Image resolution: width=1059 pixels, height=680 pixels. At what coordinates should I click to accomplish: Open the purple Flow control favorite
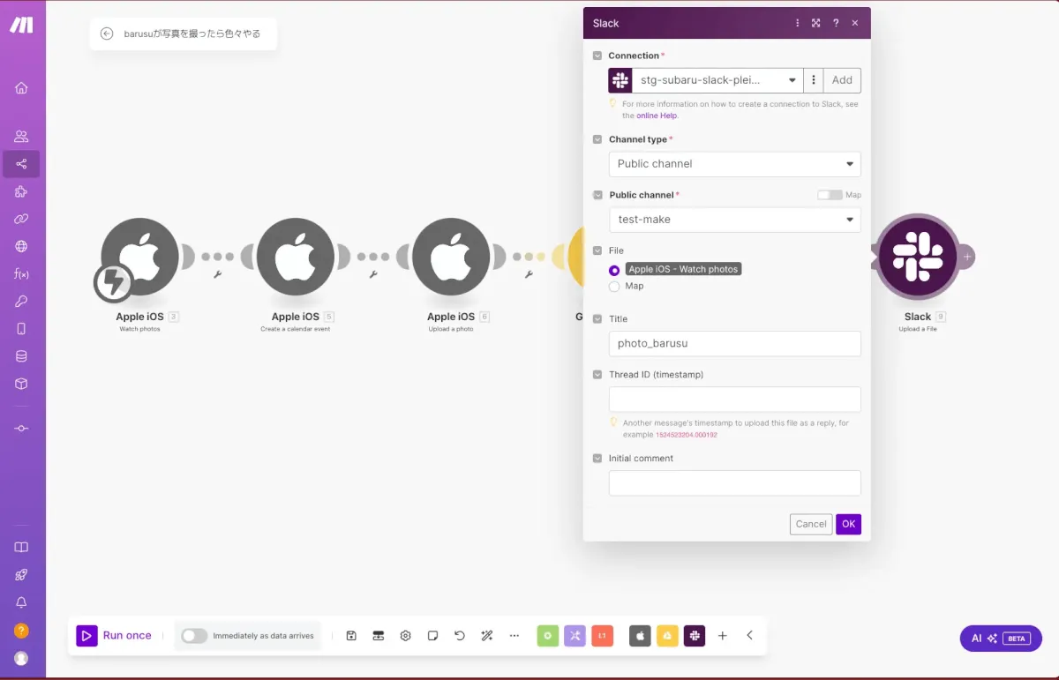[x=575, y=636]
